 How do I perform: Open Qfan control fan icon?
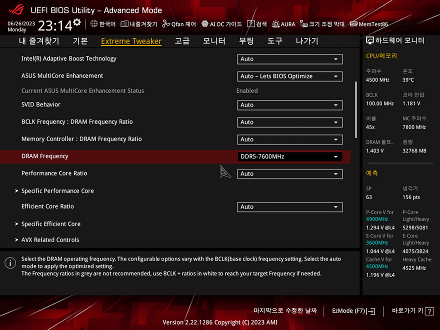coord(166,24)
